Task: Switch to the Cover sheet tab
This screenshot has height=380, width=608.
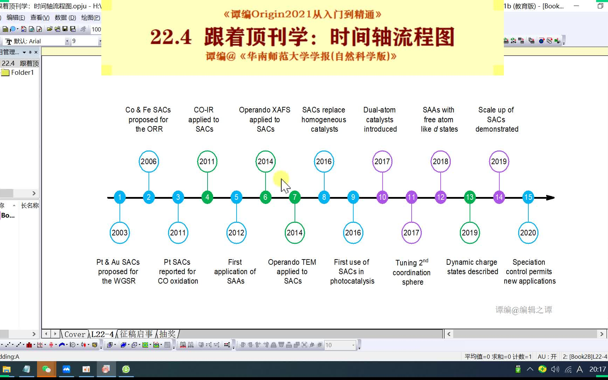Action: pyautogui.click(x=74, y=334)
